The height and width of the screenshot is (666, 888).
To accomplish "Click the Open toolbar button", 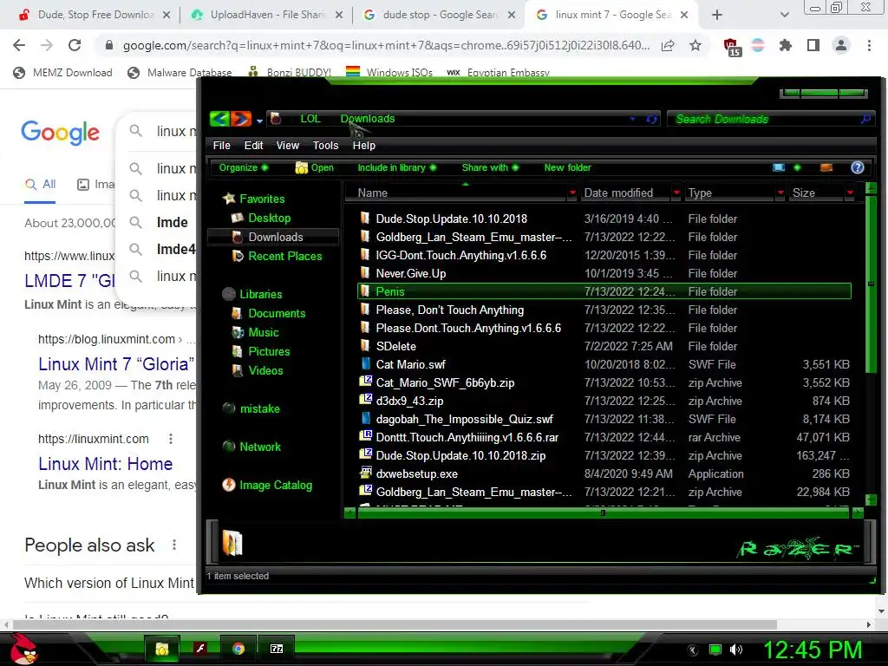I will click(314, 167).
